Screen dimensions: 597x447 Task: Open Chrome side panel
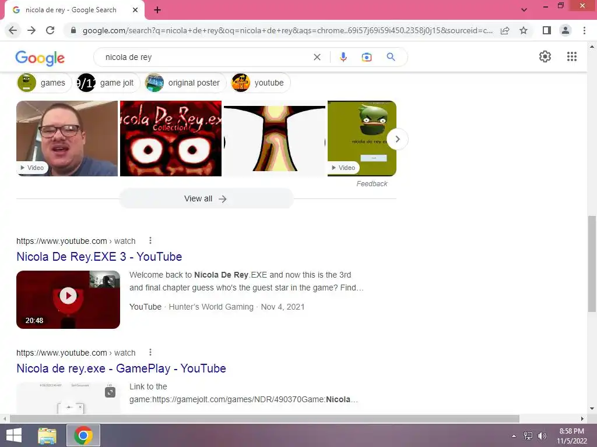pos(547,30)
